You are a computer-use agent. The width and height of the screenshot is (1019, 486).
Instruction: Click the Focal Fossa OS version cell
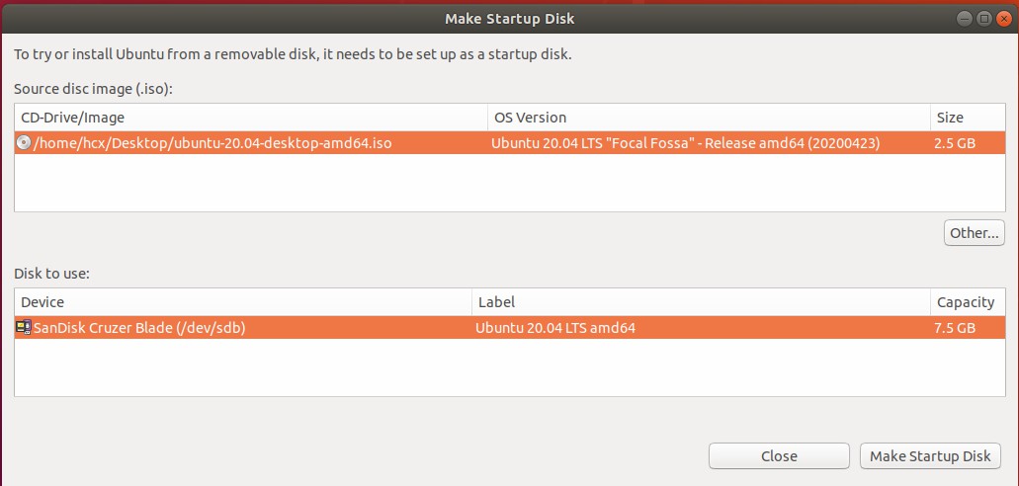tap(685, 143)
